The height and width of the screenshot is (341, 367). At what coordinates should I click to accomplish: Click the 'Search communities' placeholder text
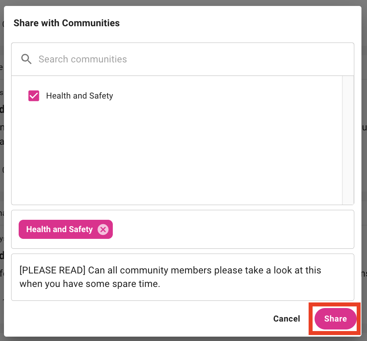click(83, 59)
